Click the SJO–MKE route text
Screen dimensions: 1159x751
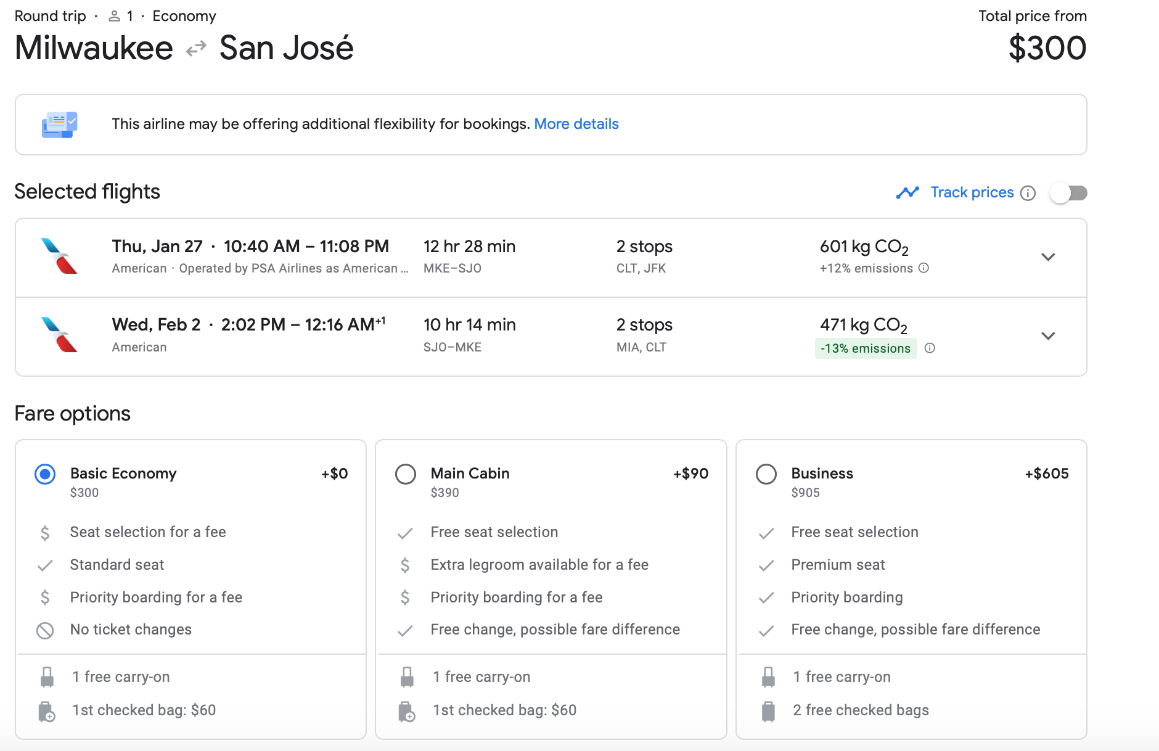453,347
